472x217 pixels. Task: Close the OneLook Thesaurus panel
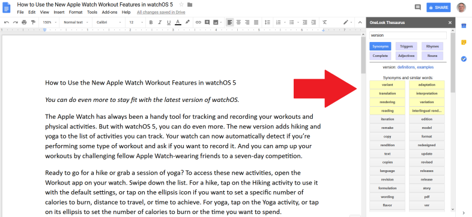point(450,23)
